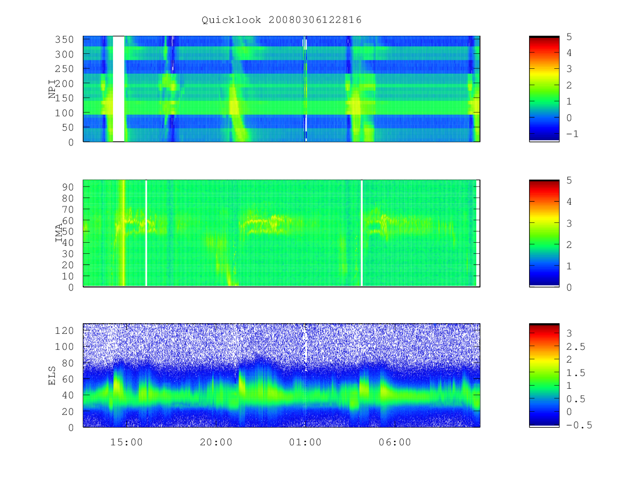Screen dimensions: 640x480
Task: Click the -1 label on NPI colorbar
Action: pos(573,134)
